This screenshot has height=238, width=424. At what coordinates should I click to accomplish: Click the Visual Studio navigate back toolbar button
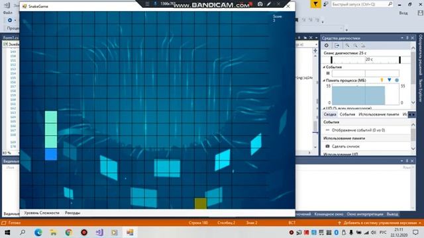pyautogui.click(x=10, y=20)
